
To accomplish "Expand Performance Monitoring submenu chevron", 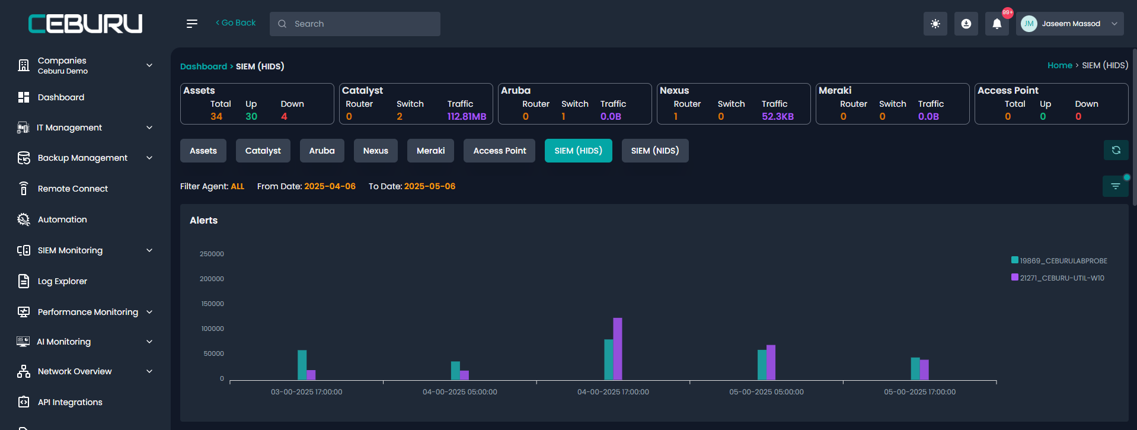I will (x=149, y=312).
